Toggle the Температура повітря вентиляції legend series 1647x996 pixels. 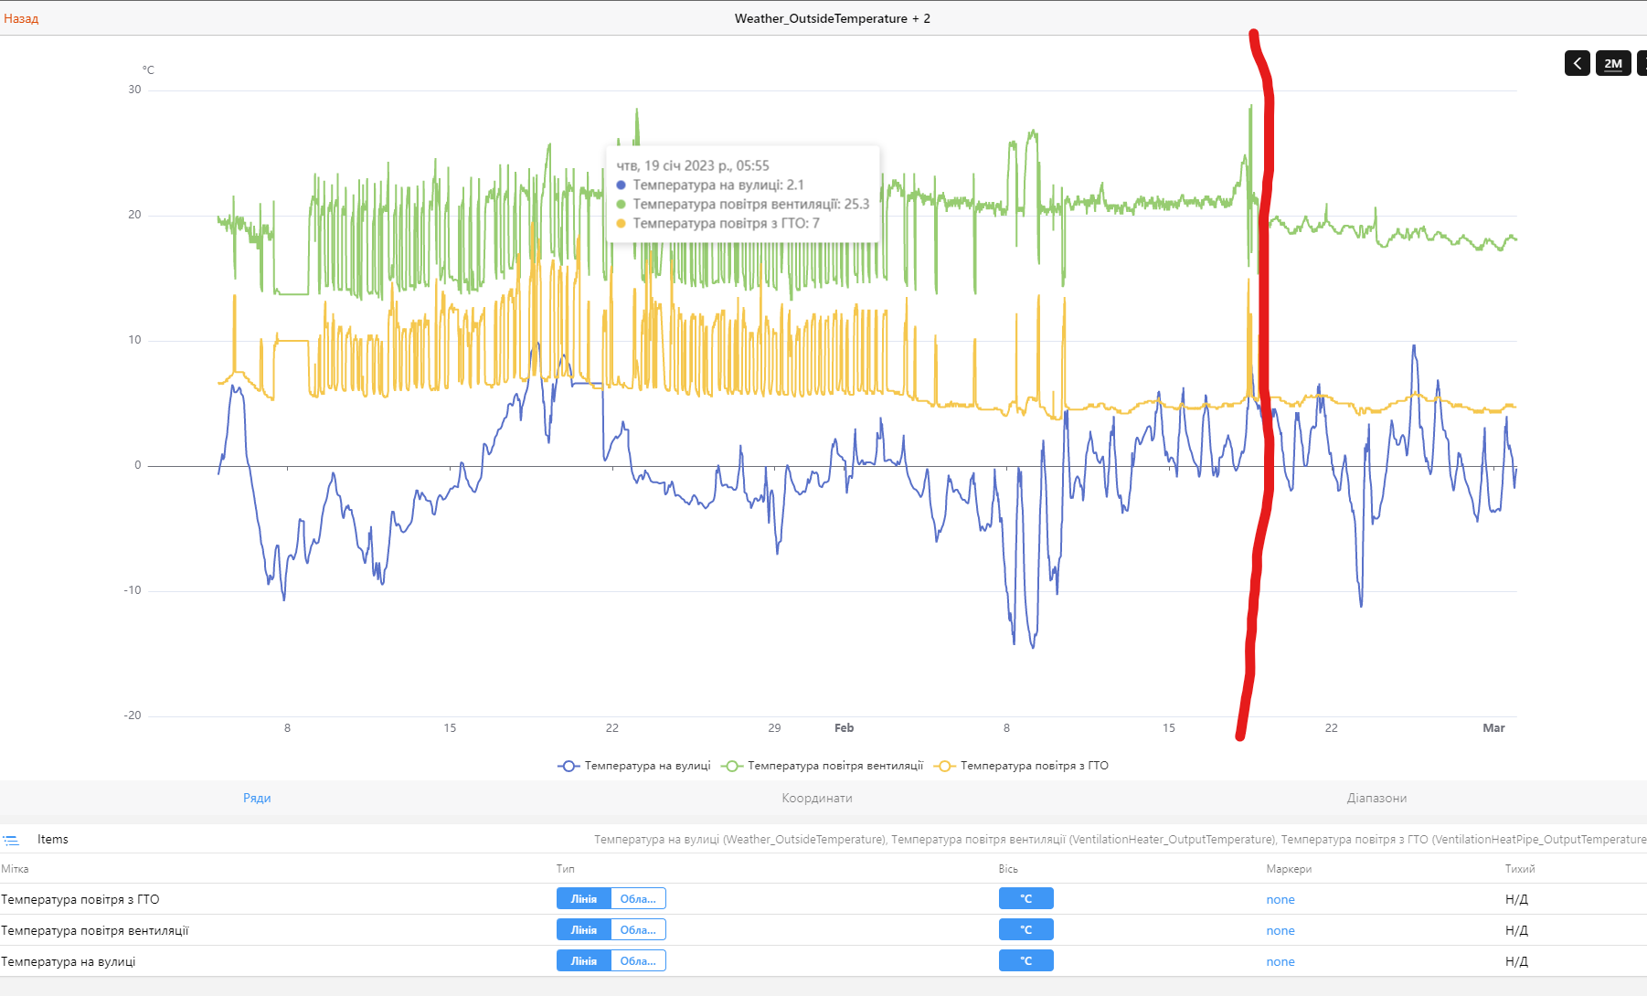(823, 766)
